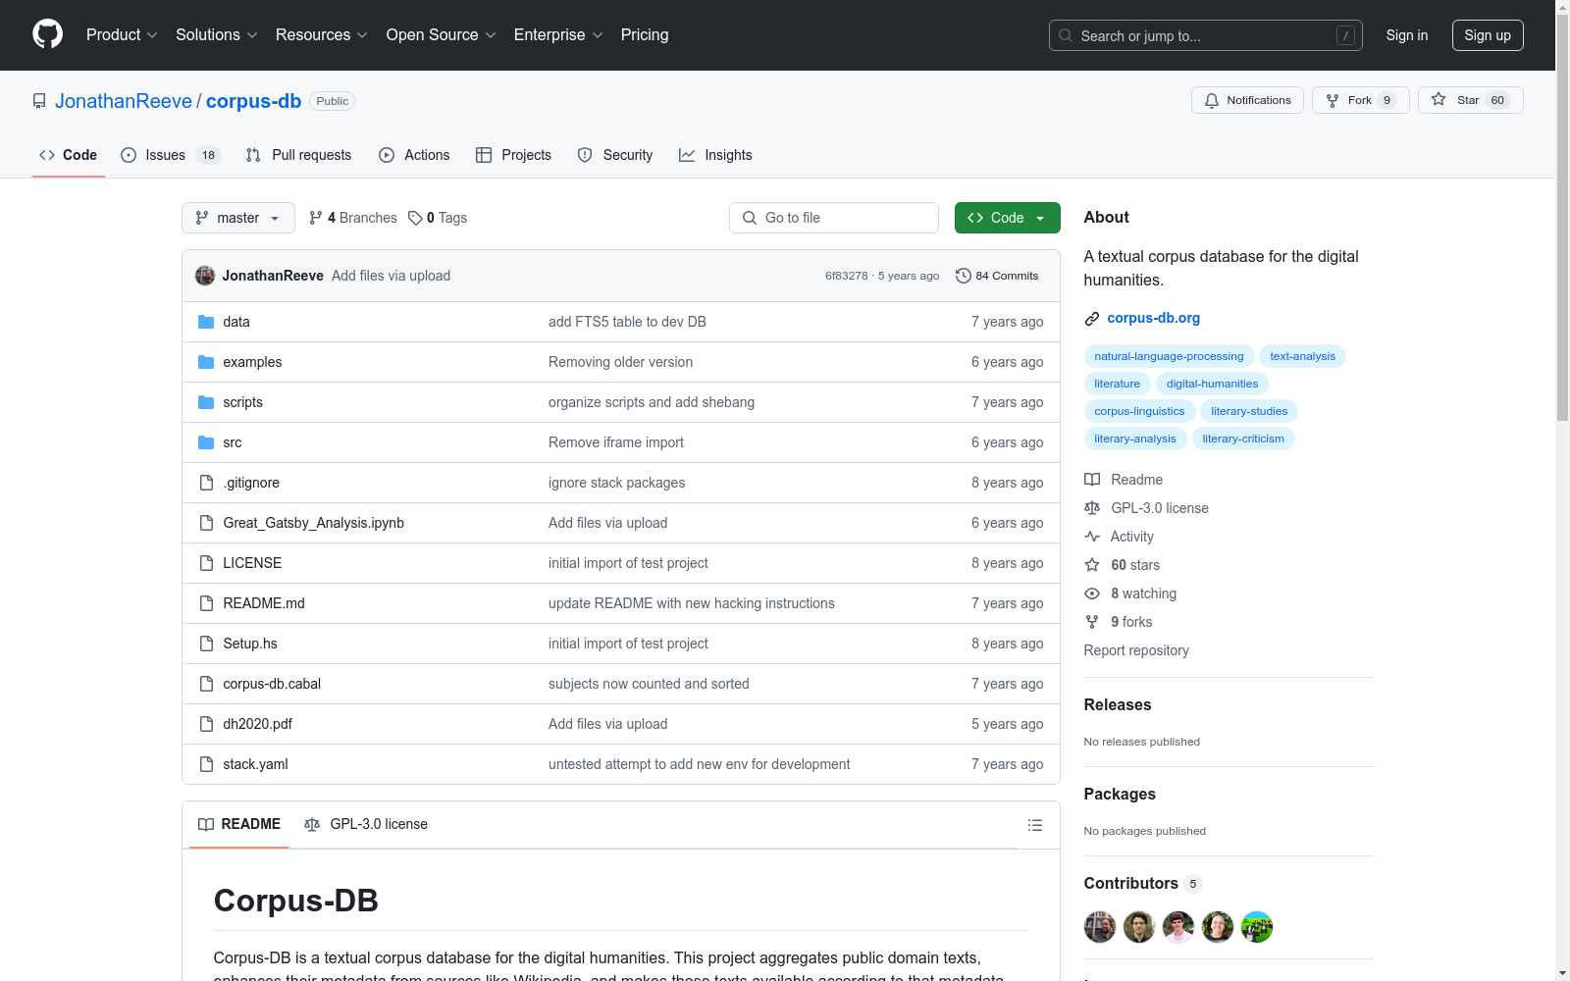Open the first contributor avatar

[x=1100, y=927]
